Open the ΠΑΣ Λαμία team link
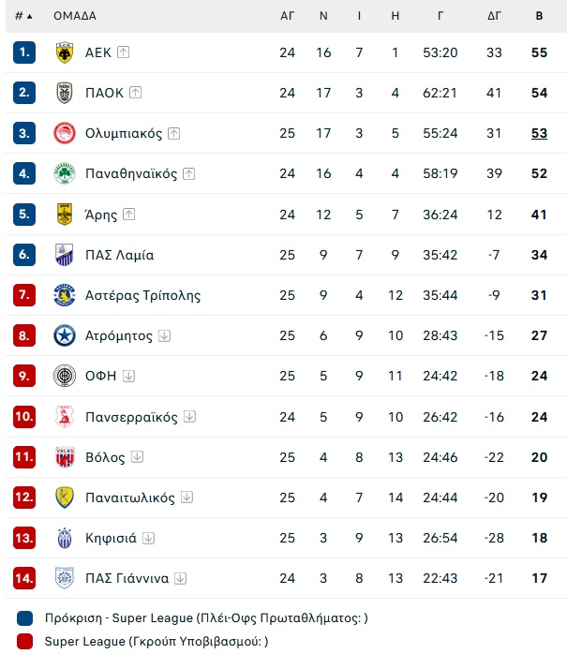 coord(119,255)
